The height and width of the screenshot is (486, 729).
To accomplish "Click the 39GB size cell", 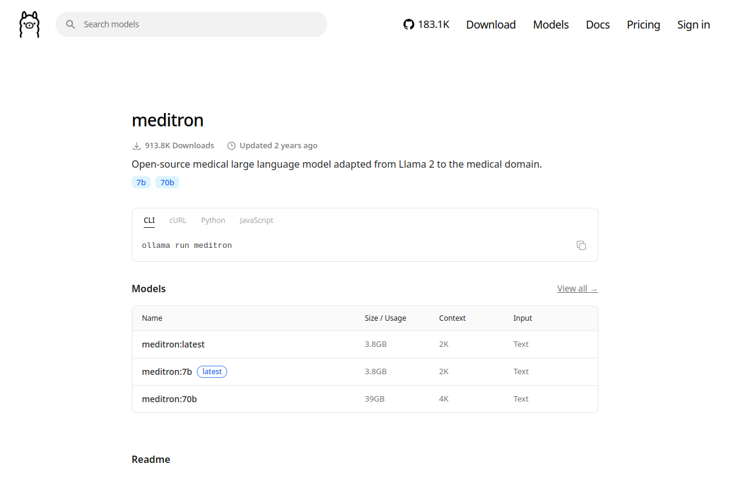I will 374,399.
